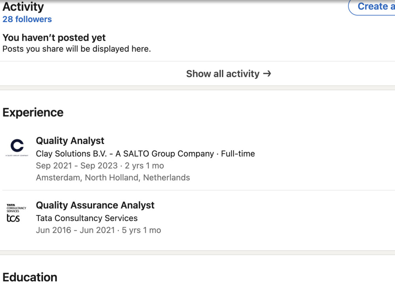
Task: Open the Clay Solutions company logo
Action: pyautogui.click(x=17, y=147)
